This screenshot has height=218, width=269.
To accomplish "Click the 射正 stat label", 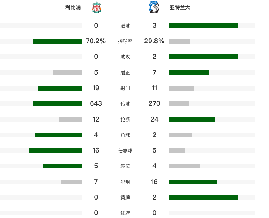I will 125,72.
